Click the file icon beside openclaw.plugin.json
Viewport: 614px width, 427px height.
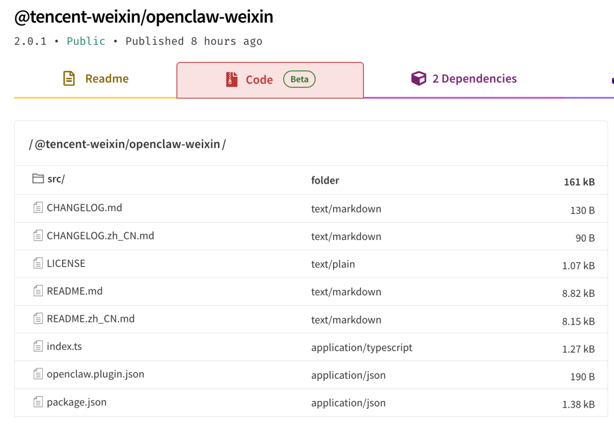38,374
